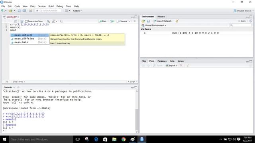Click the taskbar search box
The width and height of the screenshot is (255, 143).
[41, 139]
